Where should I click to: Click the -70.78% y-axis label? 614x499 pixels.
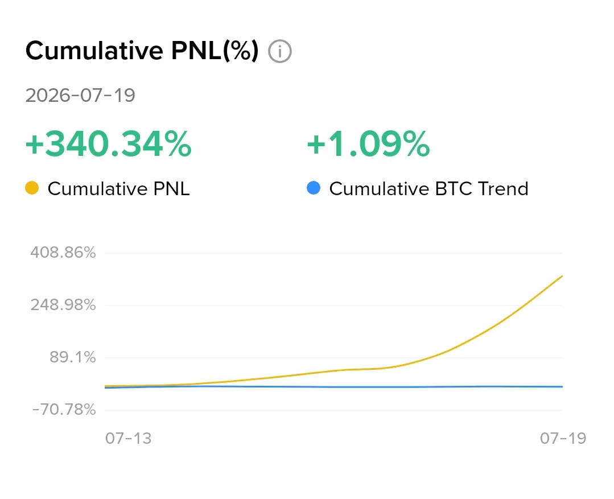coord(64,410)
